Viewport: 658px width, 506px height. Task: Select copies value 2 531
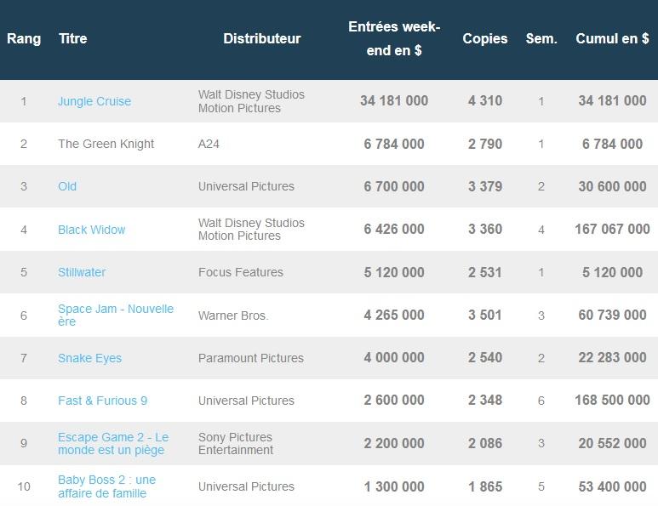tap(485, 272)
